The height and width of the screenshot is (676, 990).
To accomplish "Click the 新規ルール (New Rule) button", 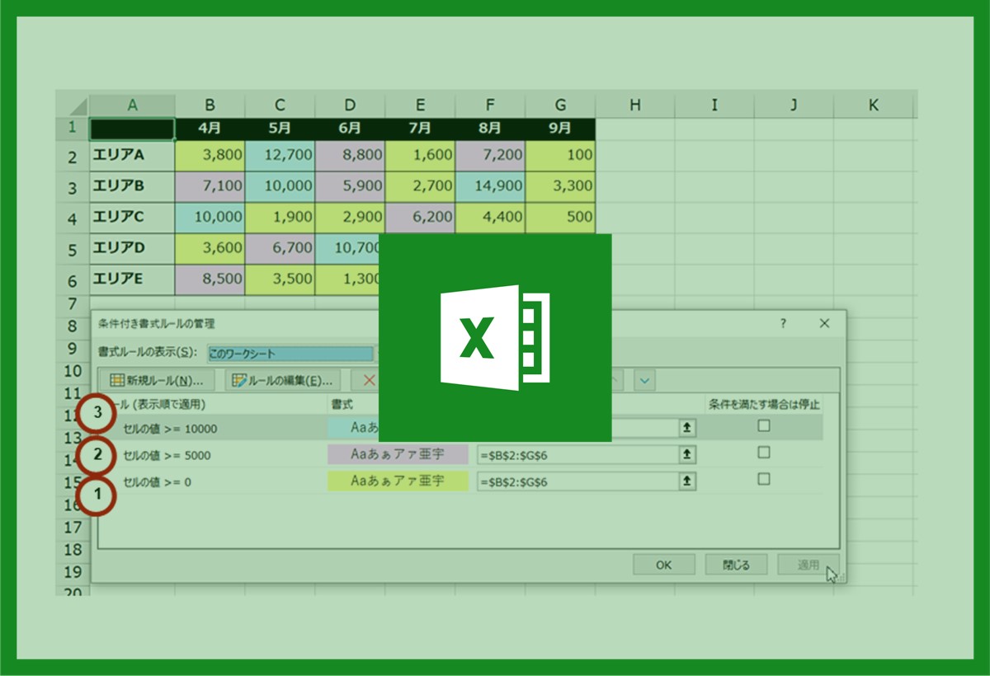I will (x=156, y=380).
